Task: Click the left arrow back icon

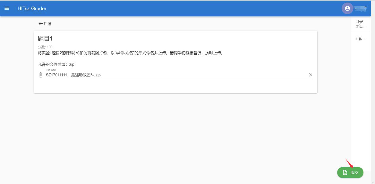Action: [41, 24]
